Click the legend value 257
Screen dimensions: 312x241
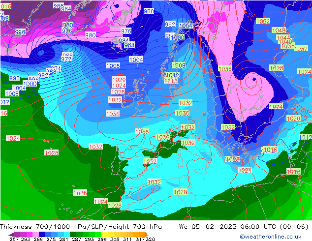14,239
